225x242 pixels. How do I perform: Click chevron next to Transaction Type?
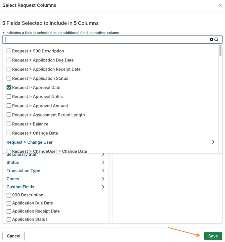[103, 171]
